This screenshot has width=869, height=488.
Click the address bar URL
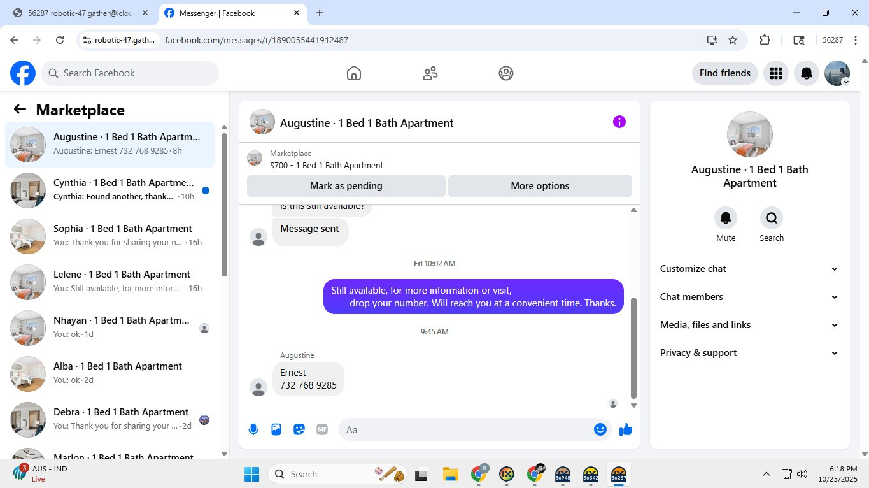[x=257, y=40]
